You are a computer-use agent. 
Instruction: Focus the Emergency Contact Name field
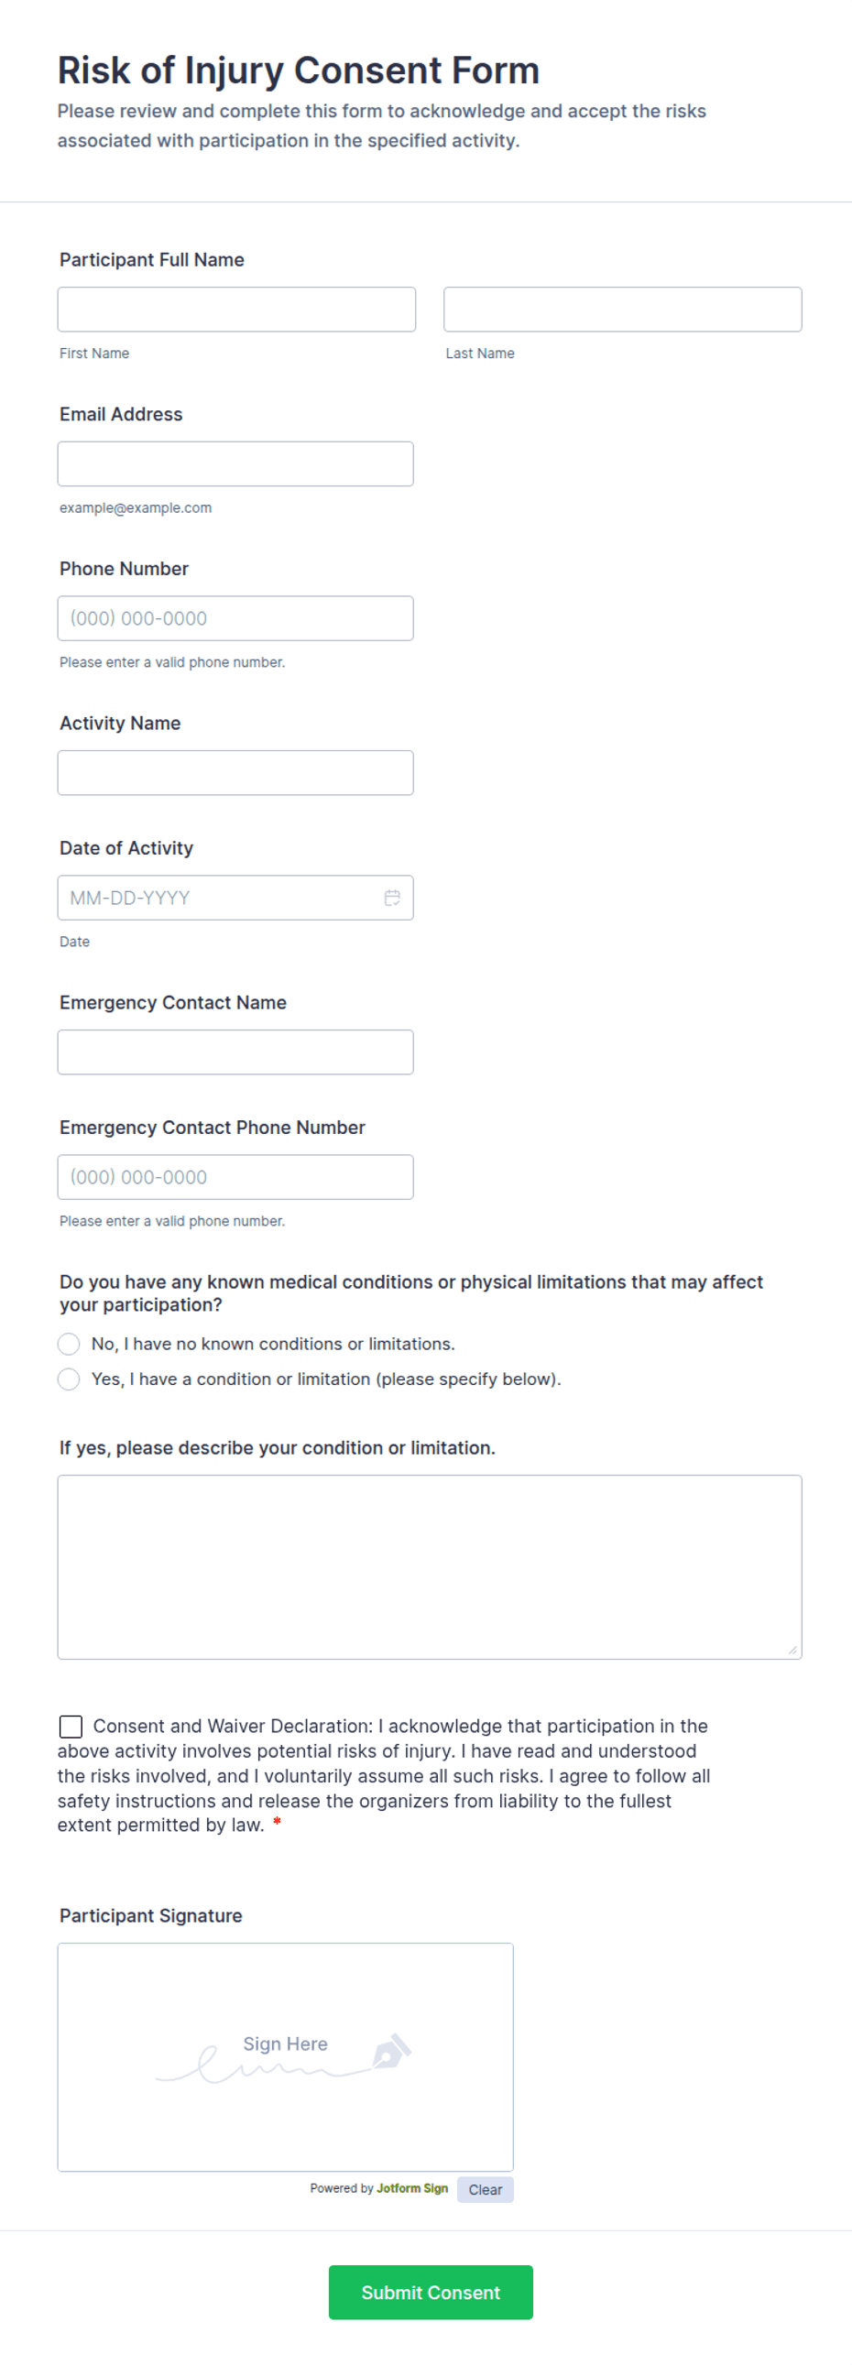click(236, 1052)
